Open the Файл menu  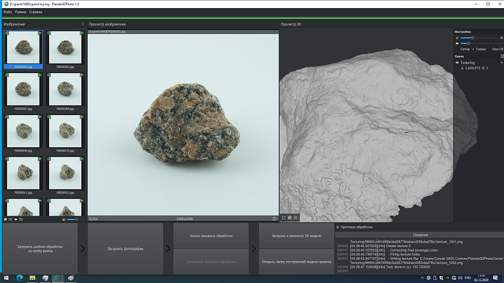[8, 12]
